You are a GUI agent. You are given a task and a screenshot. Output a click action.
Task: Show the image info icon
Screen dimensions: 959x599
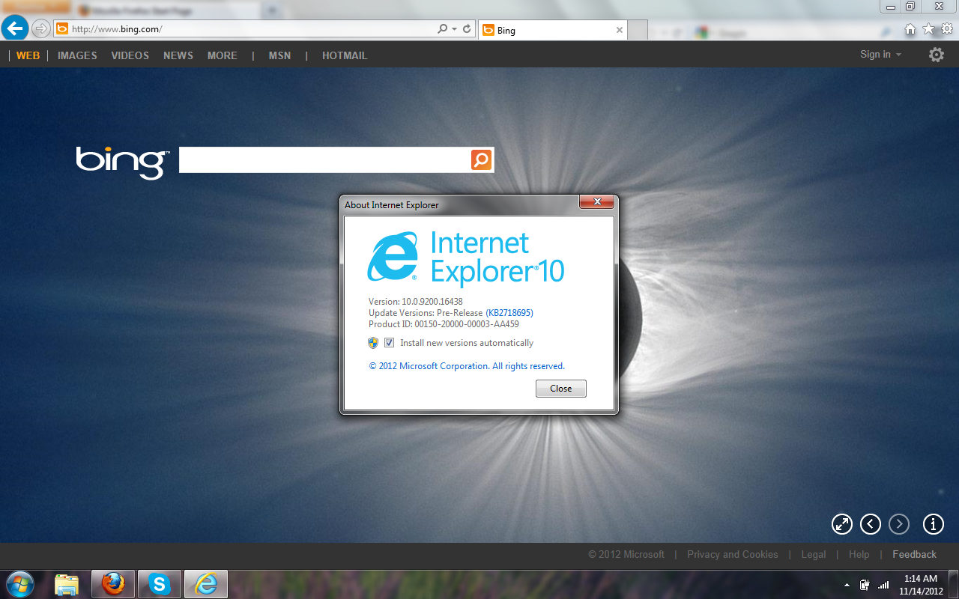tap(933, 524)
